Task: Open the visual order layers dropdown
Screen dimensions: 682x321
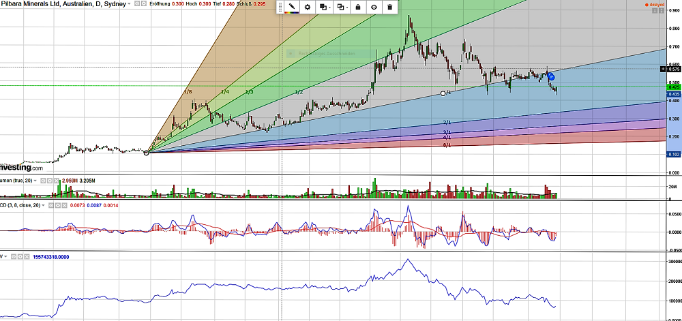Action: point(325,7)
